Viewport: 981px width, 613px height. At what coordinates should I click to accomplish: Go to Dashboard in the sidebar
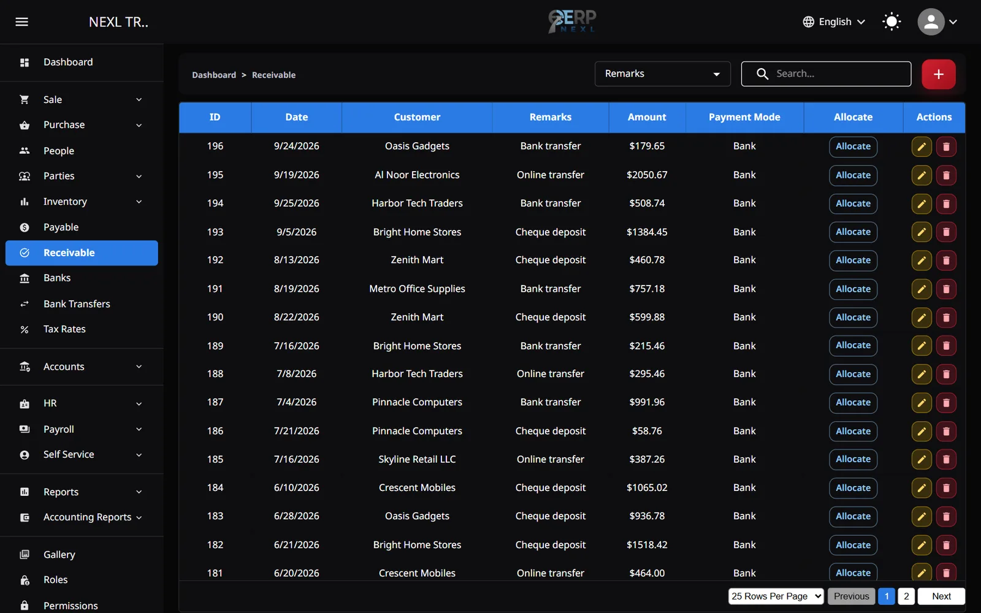(82, 62)
